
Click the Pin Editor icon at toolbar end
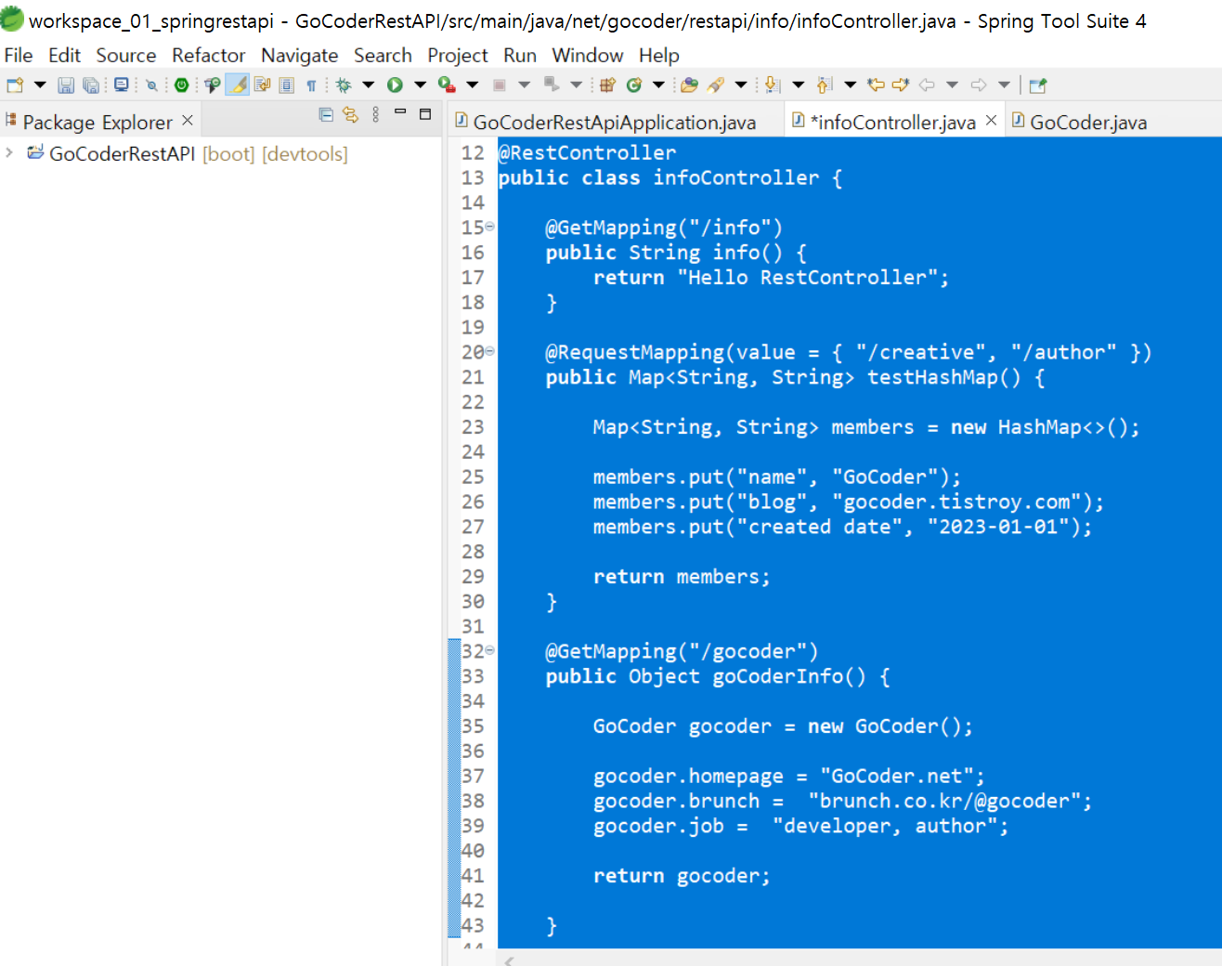coord(1038,85)
